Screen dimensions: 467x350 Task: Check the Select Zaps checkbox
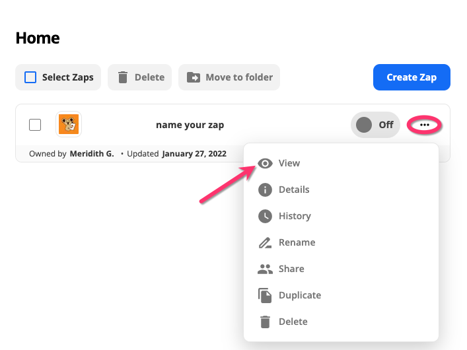[30, 77]
